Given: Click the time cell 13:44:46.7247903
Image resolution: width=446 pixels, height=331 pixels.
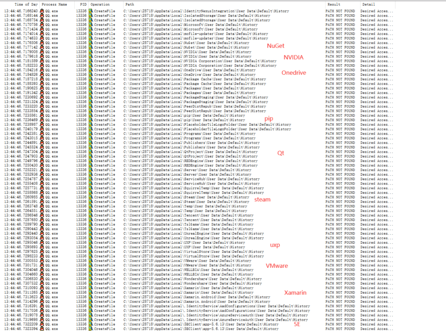Looking at the screenshot, I should tap(21, 156).
